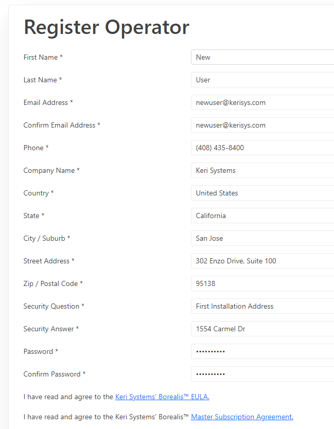This screenshot has height=429, width=334.
Task: Open the Keri Systems' Borealis EULA link
Action: click(162, 397)
